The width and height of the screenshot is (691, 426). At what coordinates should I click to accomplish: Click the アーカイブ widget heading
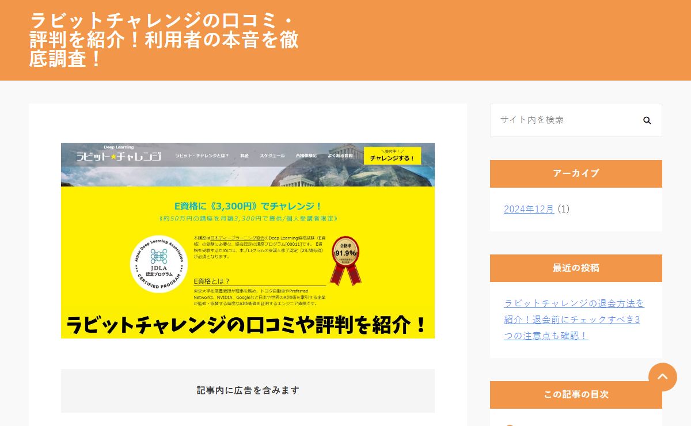point(576,173)
